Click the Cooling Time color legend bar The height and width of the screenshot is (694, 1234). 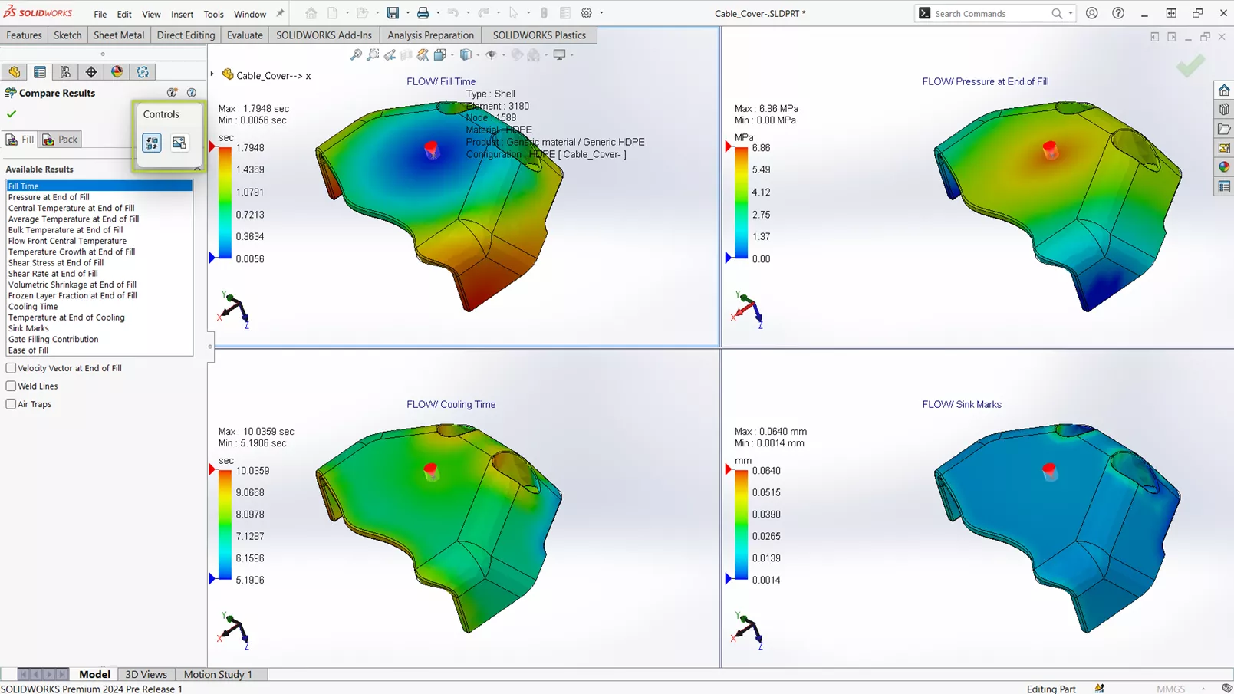click(225, 525)
